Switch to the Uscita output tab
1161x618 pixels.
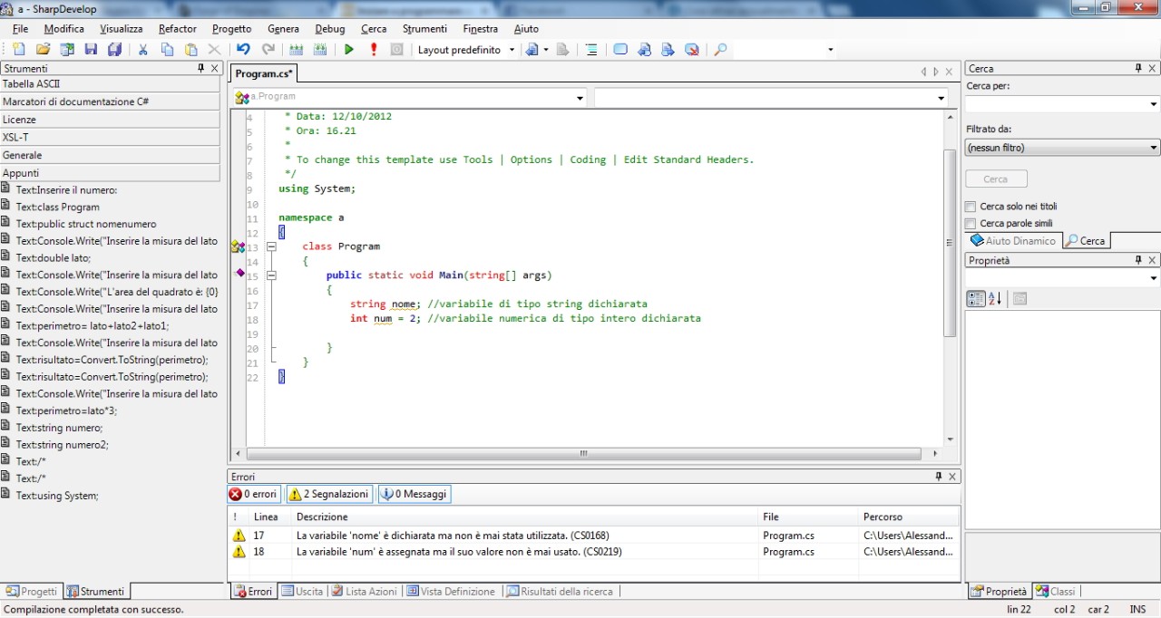tap(302, 591)
